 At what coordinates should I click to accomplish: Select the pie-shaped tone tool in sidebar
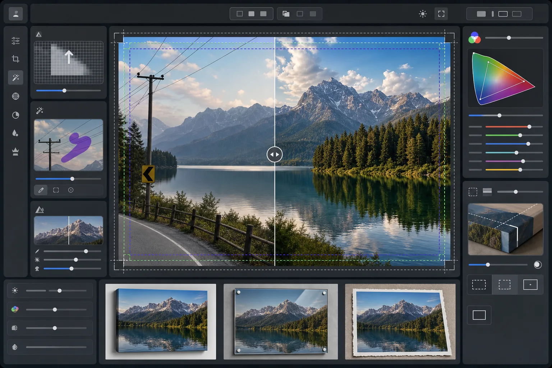pos(15,115)
